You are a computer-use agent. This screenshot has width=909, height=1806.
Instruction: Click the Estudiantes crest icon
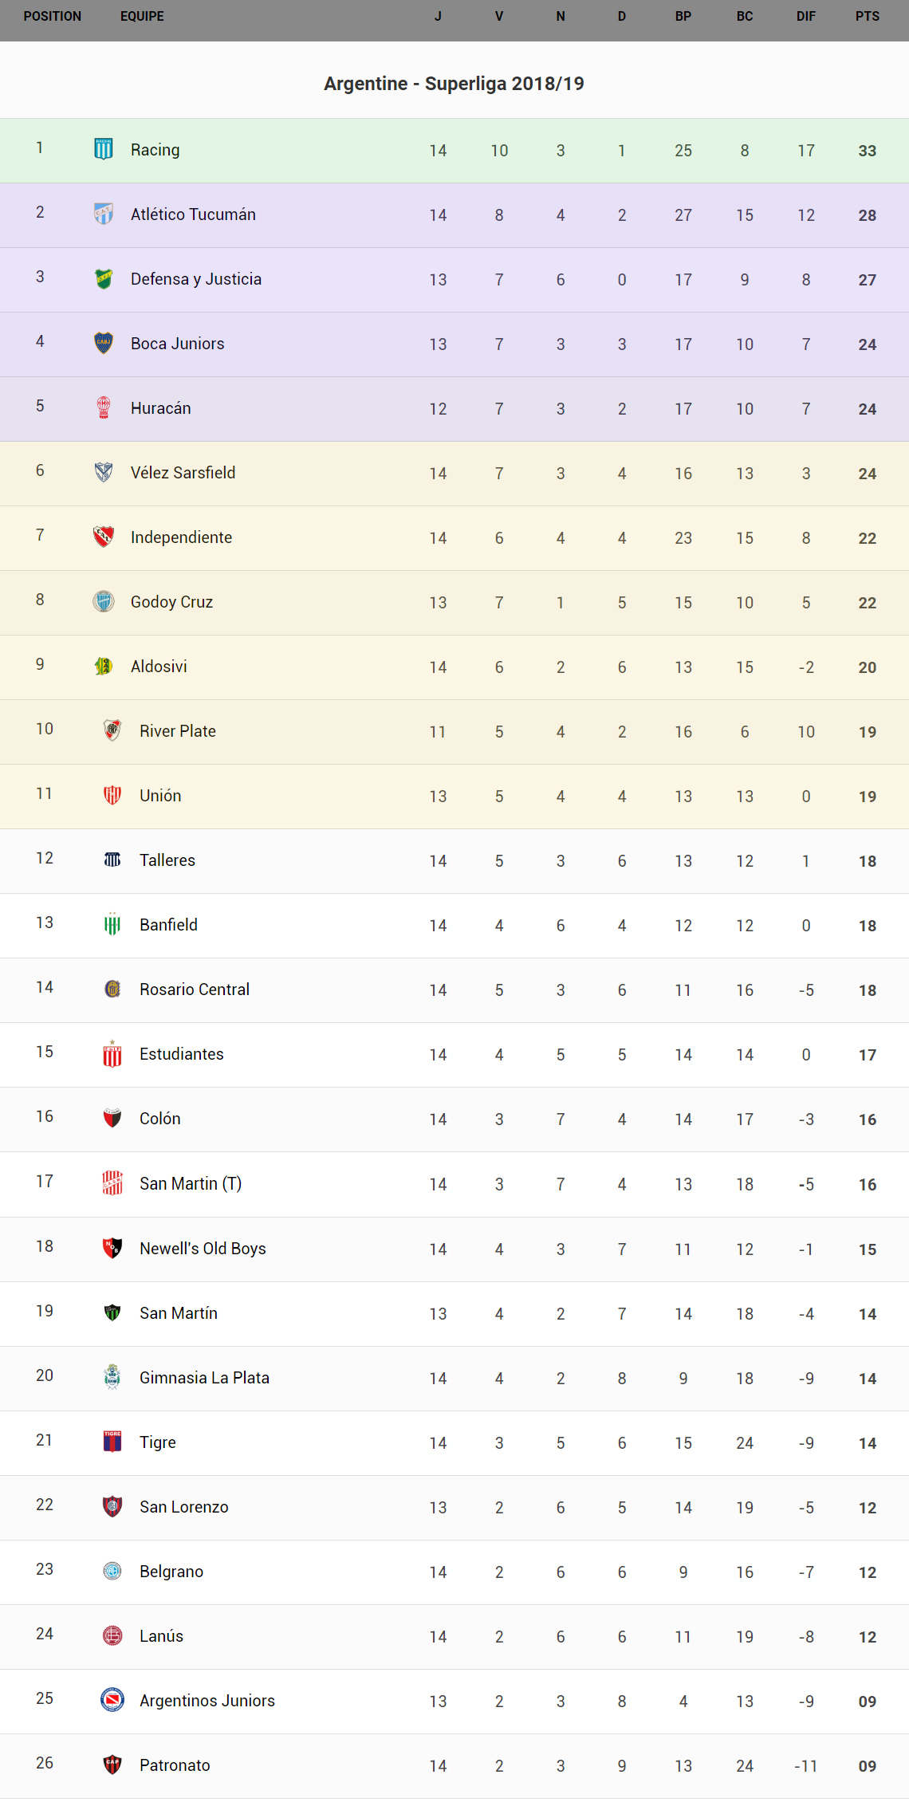click(112, 1054)
